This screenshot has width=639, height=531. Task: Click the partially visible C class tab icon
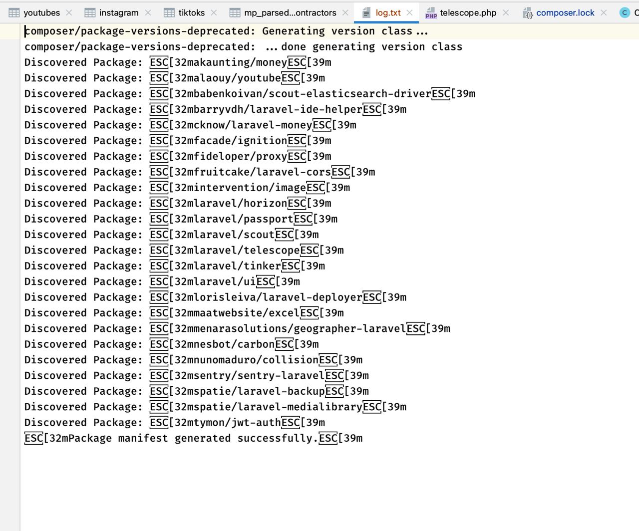(625, 12)
